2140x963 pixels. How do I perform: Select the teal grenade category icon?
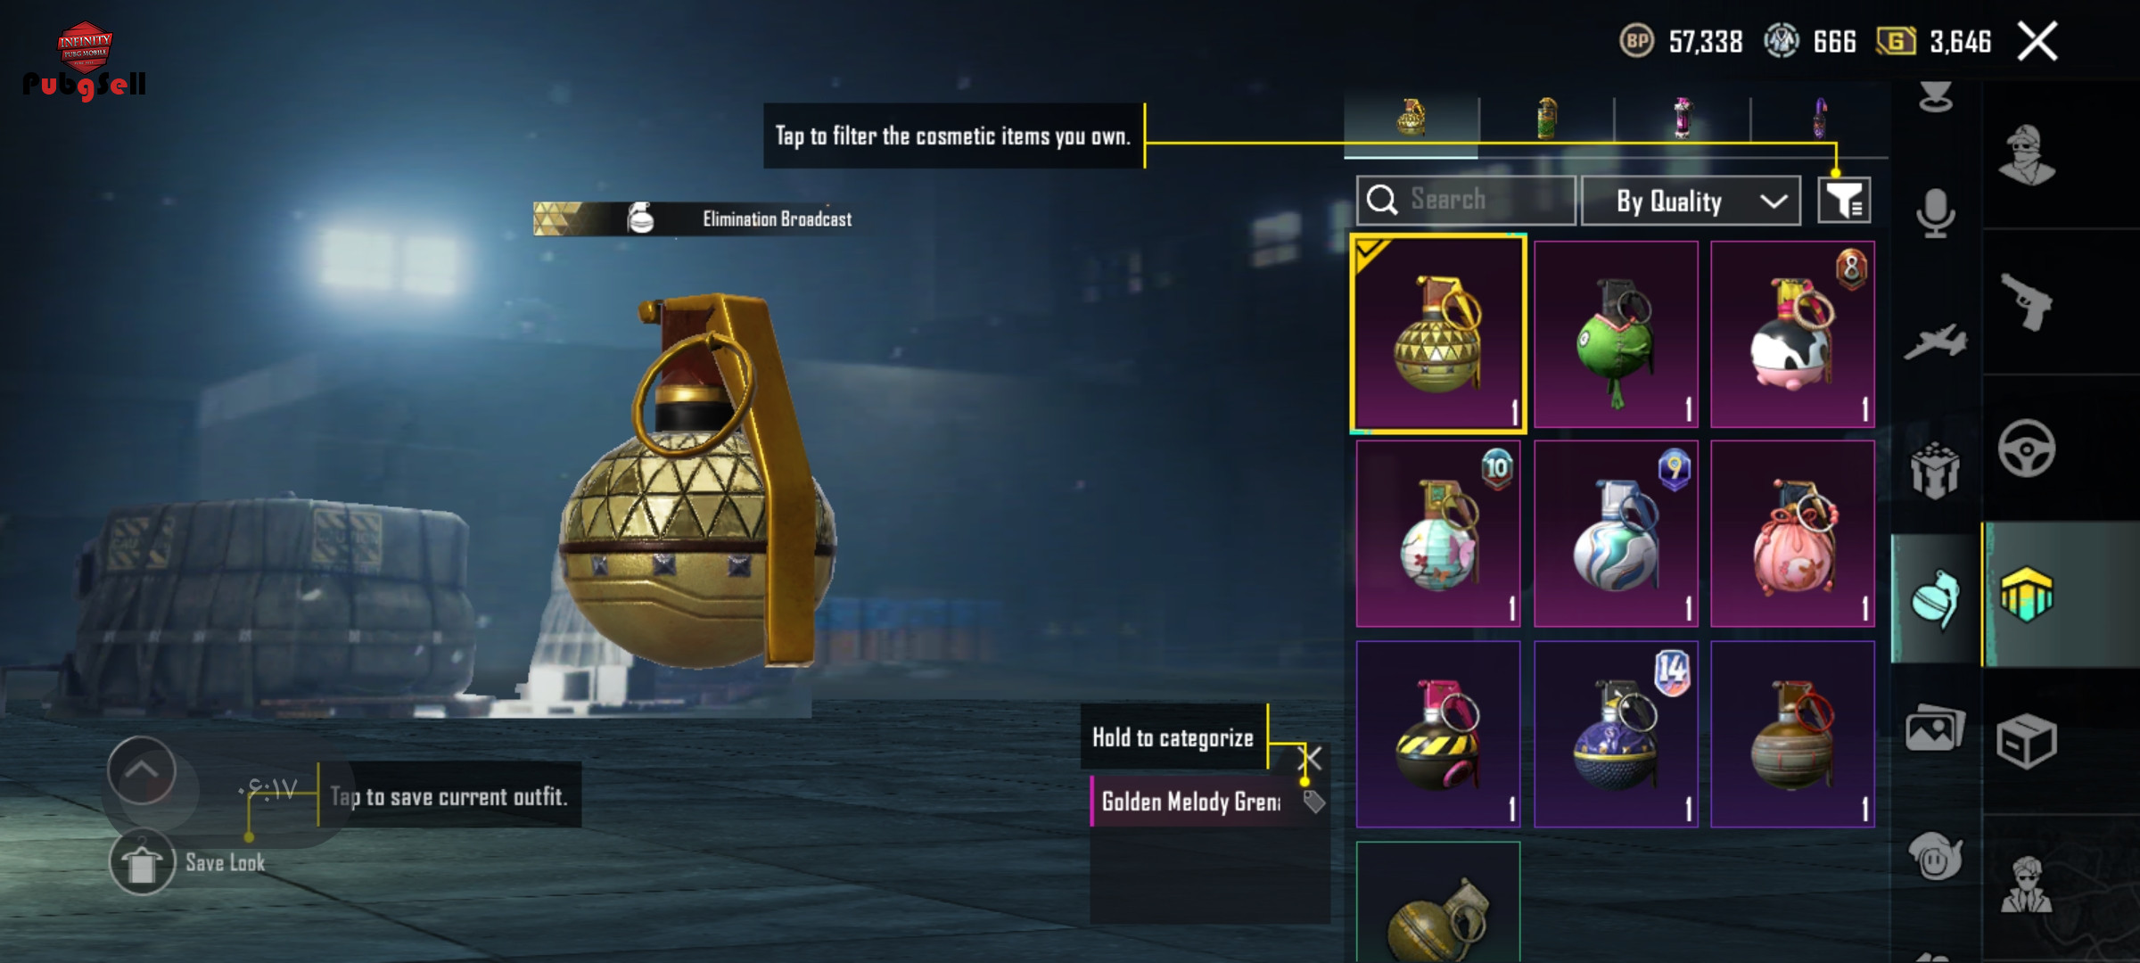1935,599
